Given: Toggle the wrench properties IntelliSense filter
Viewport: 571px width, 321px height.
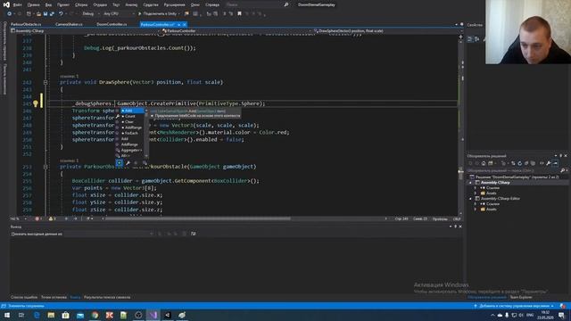Looking at the screenshot, I should click(128, 162).
